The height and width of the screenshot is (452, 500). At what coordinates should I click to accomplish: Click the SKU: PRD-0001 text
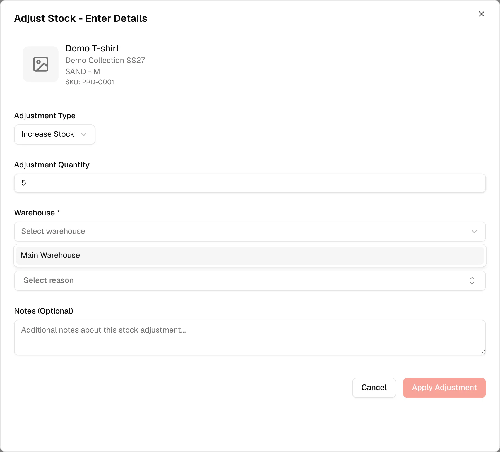(90, 82)
